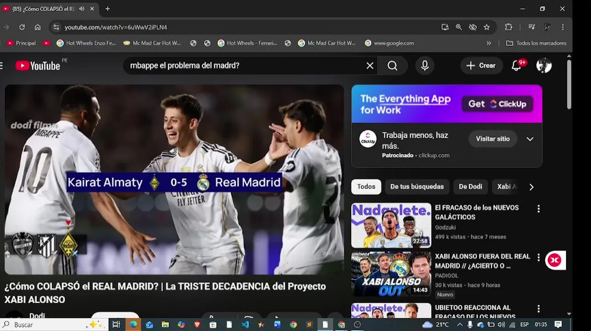Viewport: 591px width, 331px height.
Task: Open the 'Principal' bookmark
Action: click(21, 43)
